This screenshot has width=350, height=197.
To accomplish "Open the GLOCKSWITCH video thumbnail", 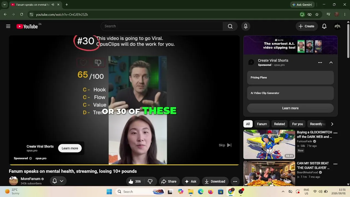I will [269, 144].
